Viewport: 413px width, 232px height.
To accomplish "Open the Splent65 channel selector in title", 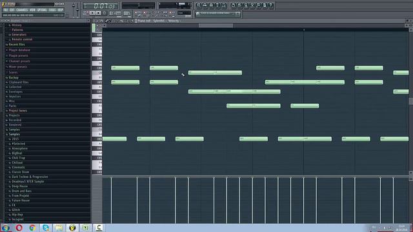I will pyautogui.click(x=159, y=21).
